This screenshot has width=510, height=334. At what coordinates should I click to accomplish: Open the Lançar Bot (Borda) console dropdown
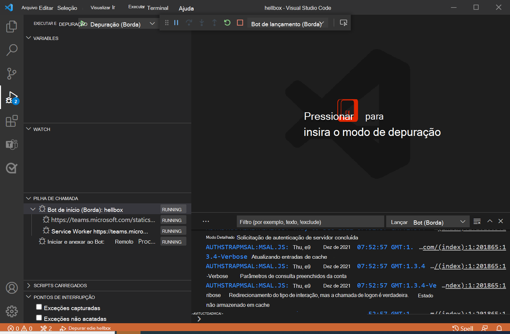tap(428, 222)
